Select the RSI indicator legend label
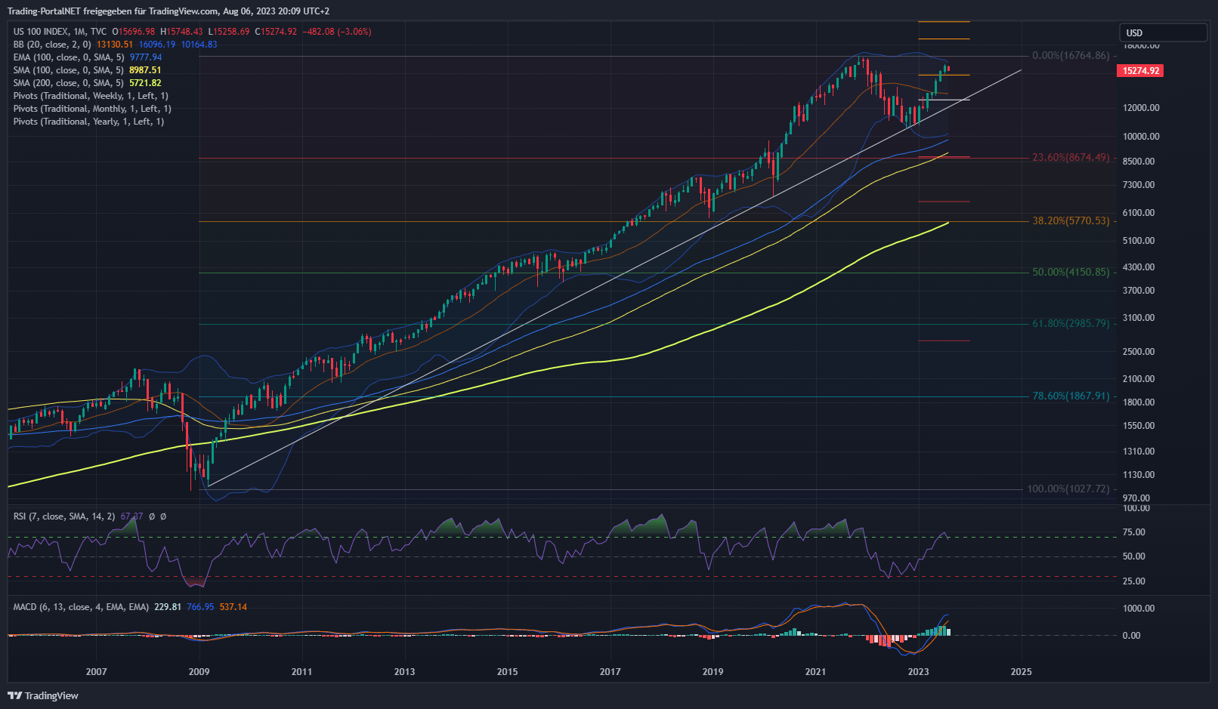The image size is (1218, 709). click(64, 516)
